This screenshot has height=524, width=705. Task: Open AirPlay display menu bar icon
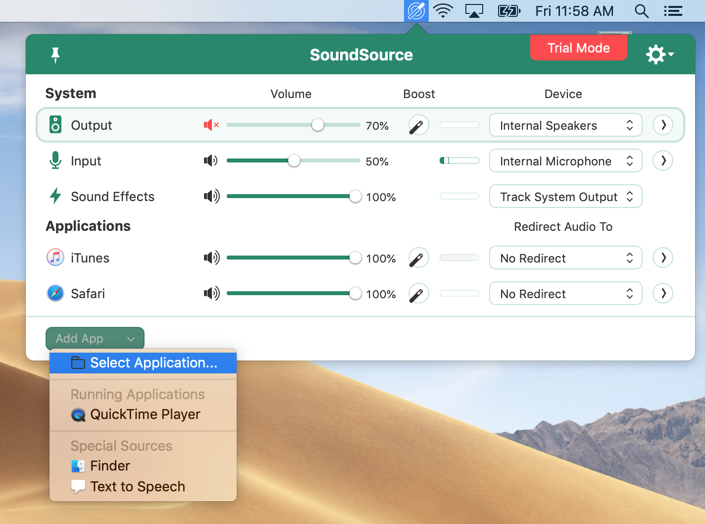click(474, 11)
